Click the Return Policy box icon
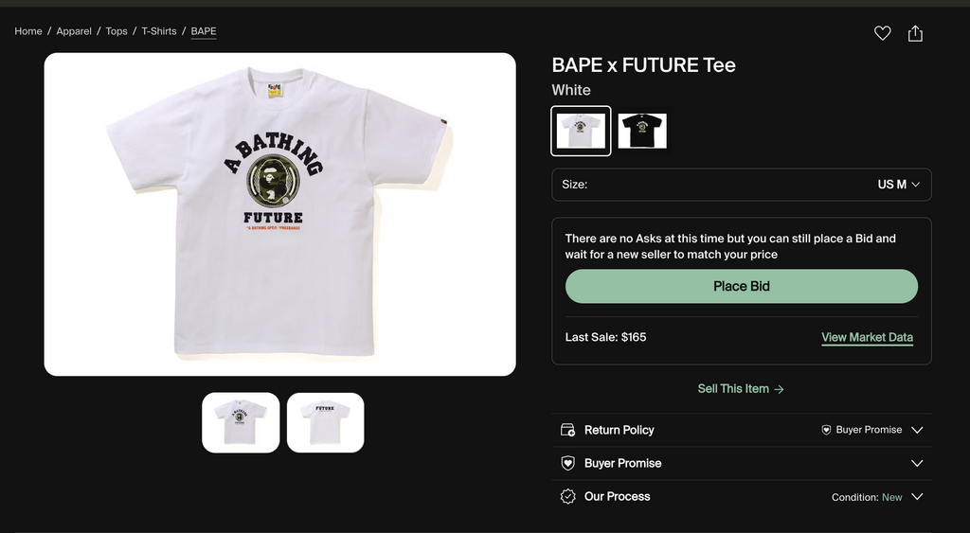Image resolution: width=970 pixels, height=533 pixels. (568, 430)
